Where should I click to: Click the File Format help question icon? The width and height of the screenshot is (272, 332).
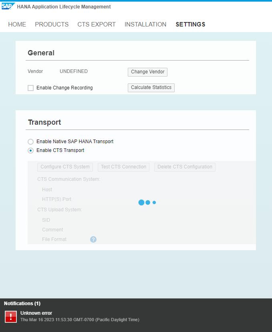93,239
